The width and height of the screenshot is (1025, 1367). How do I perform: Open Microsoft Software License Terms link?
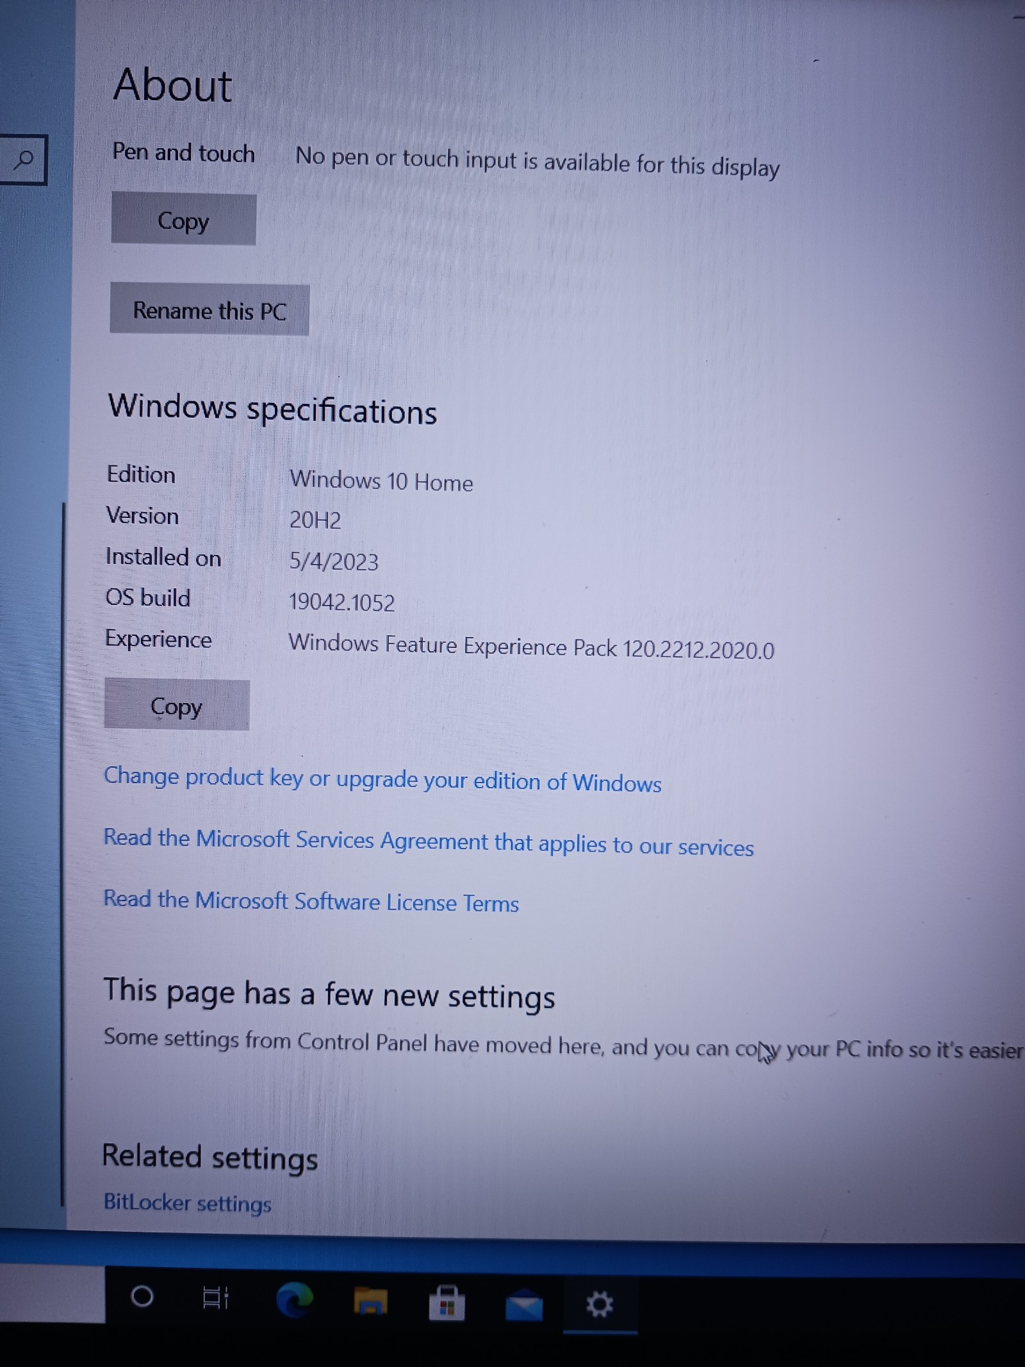click(311, 901)
